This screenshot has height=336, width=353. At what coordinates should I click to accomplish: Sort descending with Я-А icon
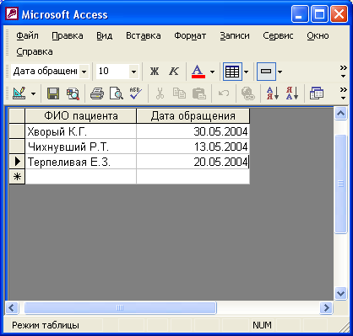[x=292, y=93]
